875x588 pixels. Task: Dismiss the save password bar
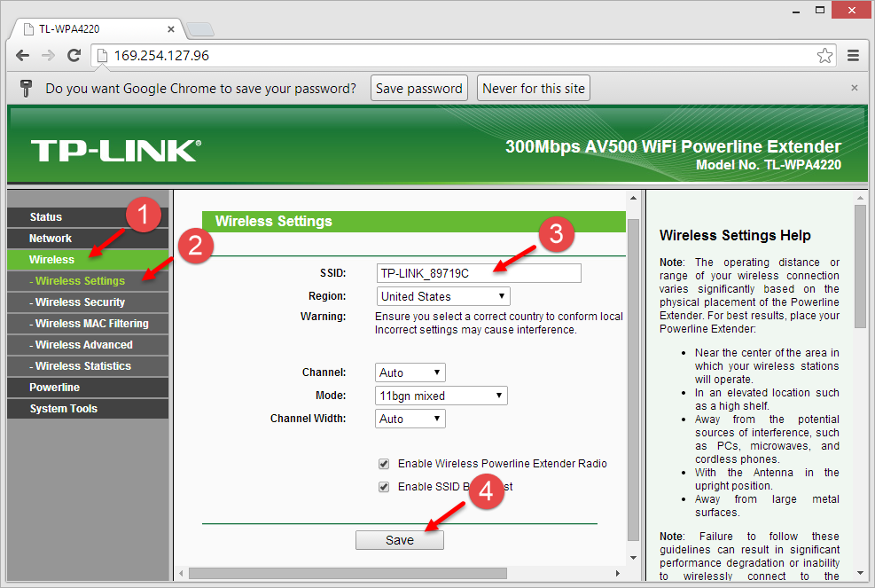(x=854, y=88)
